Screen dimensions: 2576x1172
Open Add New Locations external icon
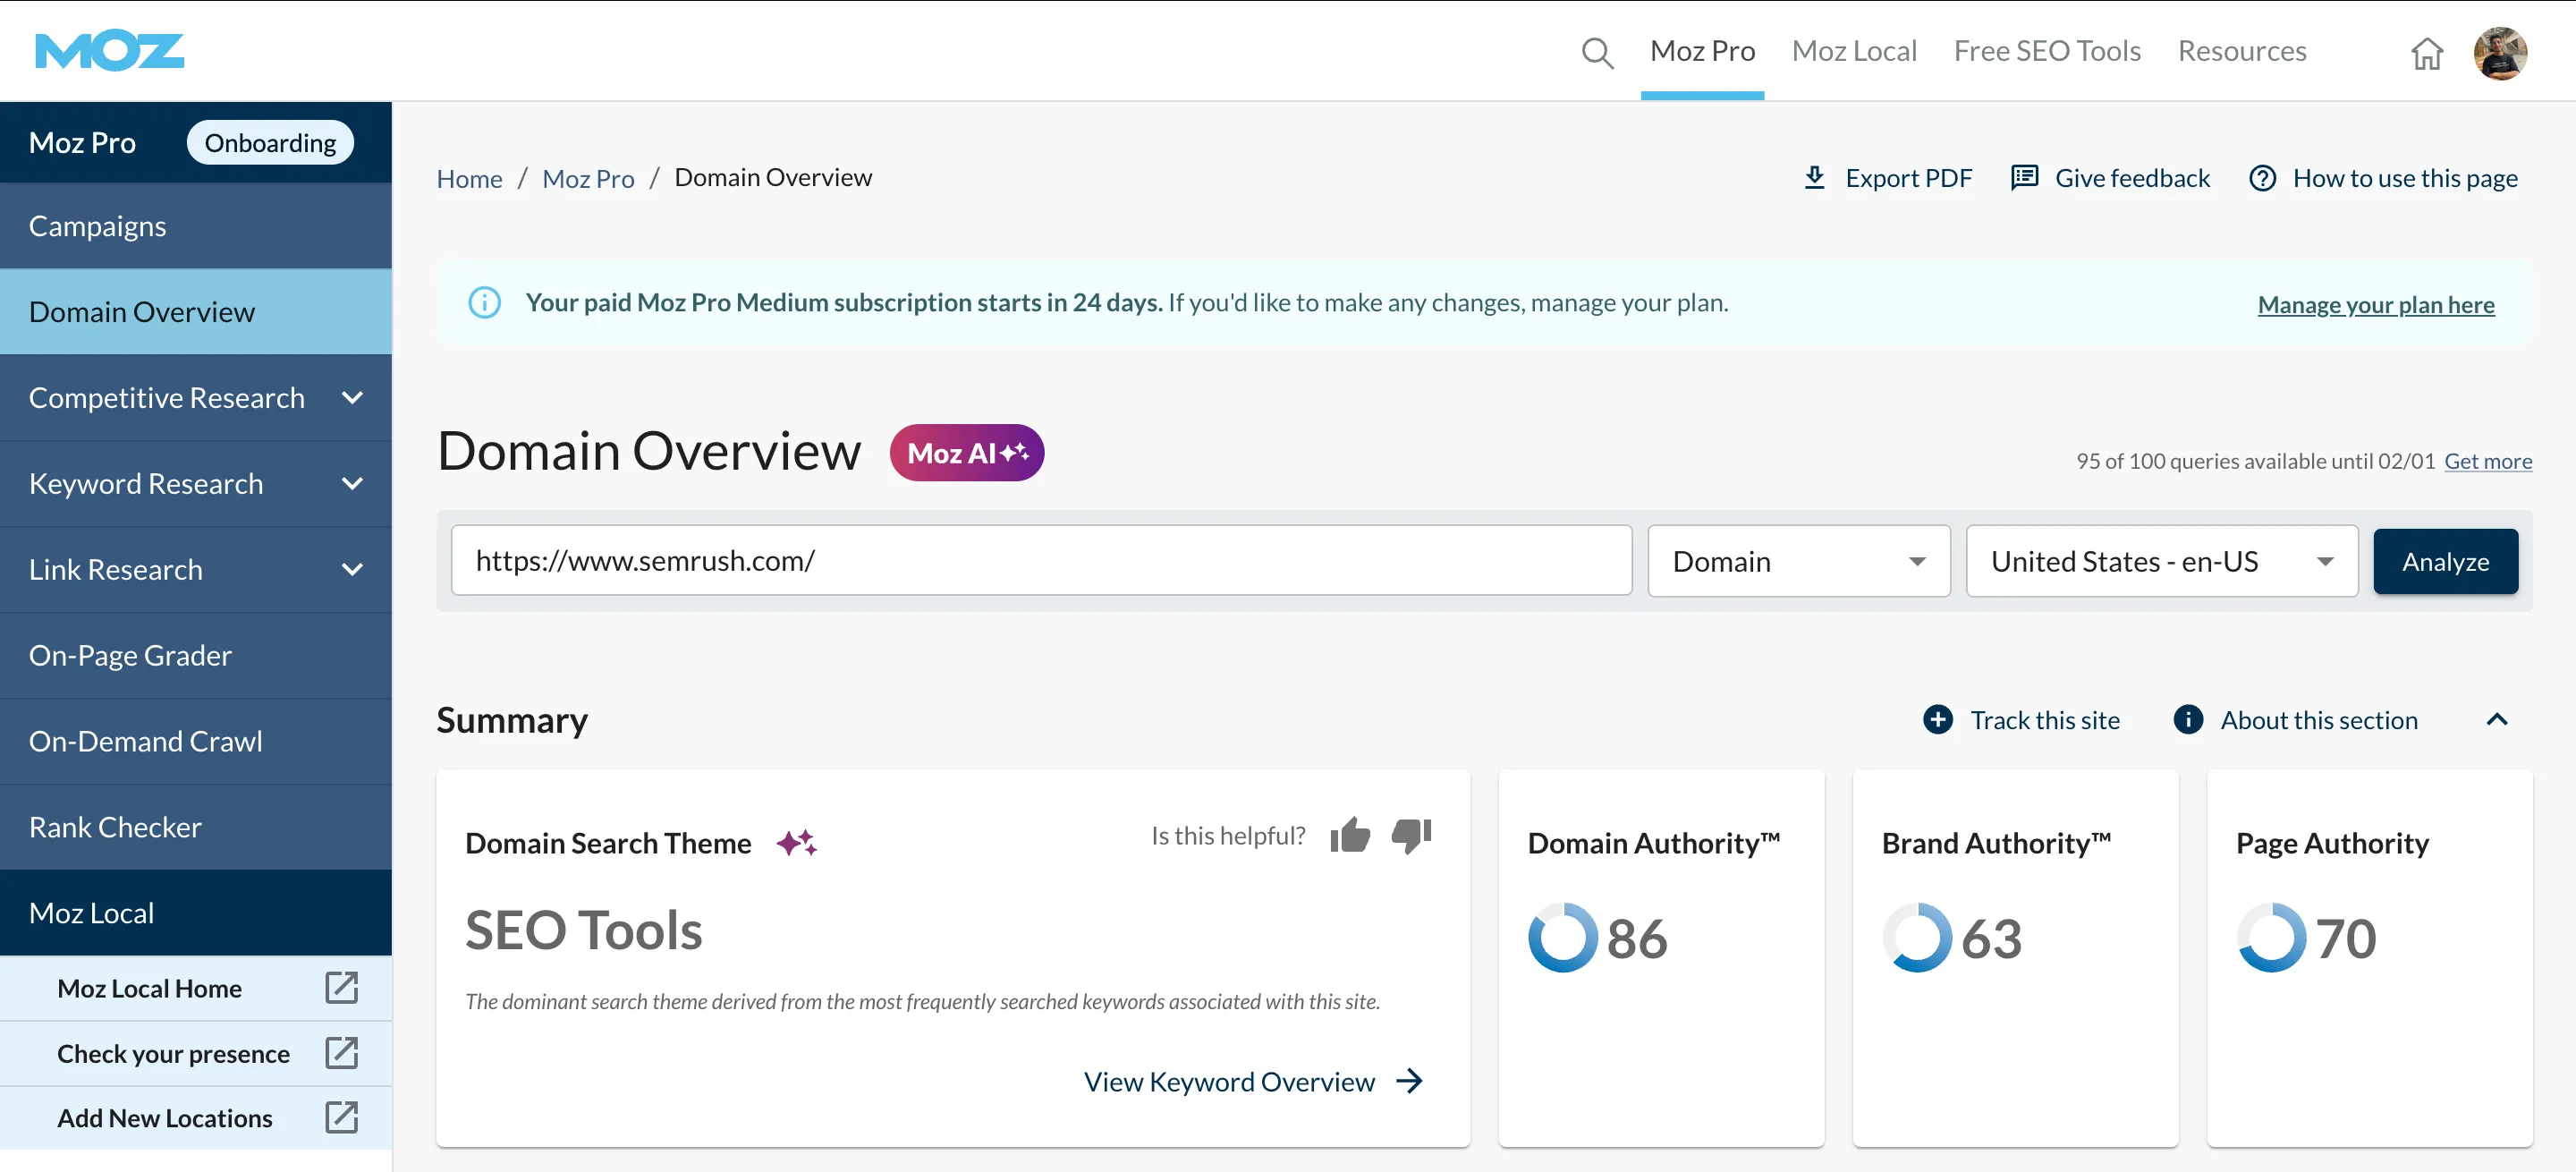(x=341, y=1118)
